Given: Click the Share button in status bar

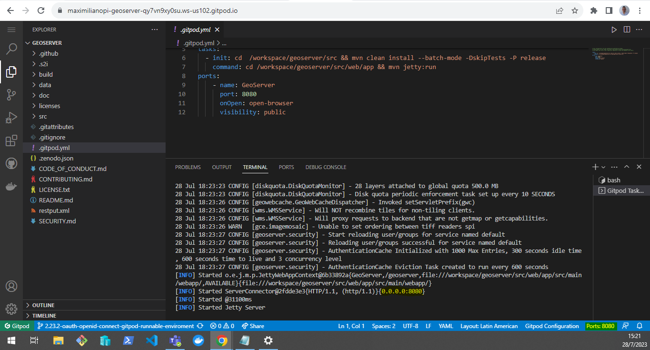Looking at the screenshot, I should (x=253, y=326).
